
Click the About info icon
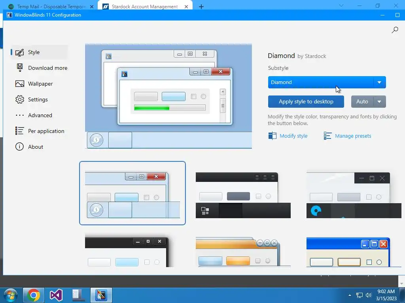pos(20,147)
